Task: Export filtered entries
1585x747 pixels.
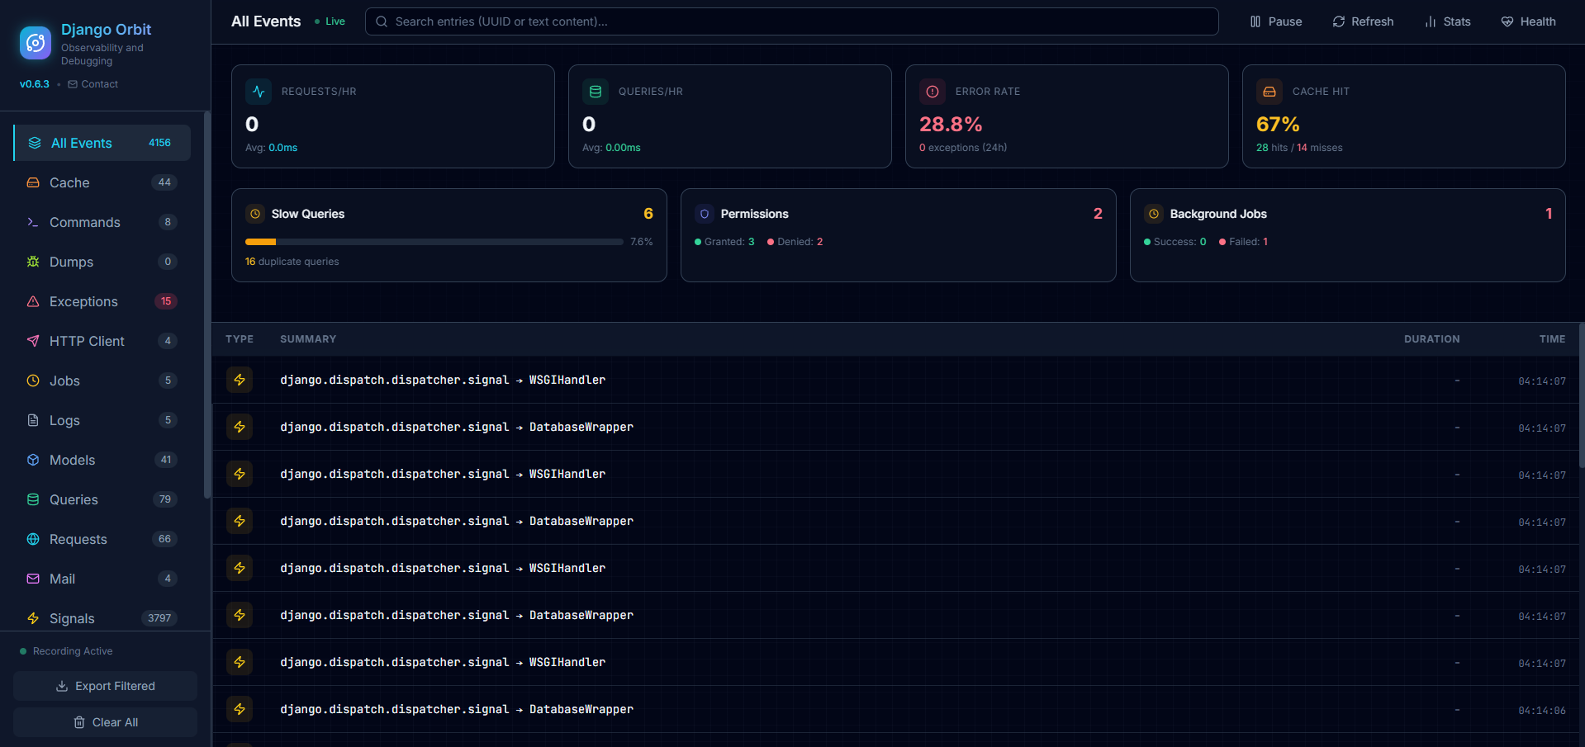Action: coord(105,686)
